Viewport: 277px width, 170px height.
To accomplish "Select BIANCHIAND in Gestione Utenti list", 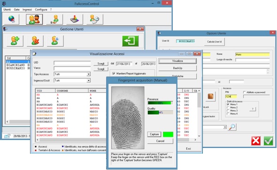I will [15, 65].
